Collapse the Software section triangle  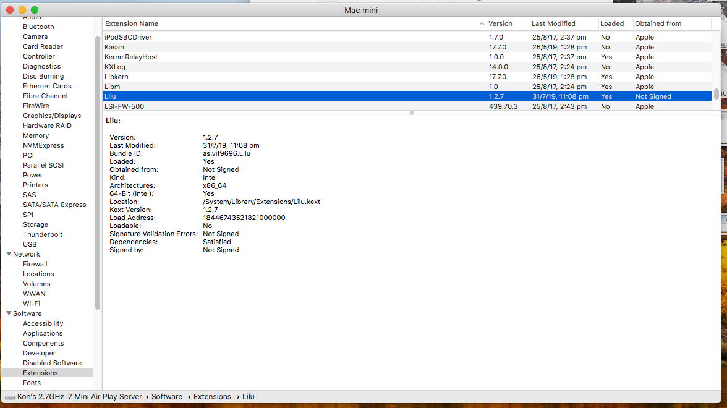pyautogui.click(x=9, y=313)
